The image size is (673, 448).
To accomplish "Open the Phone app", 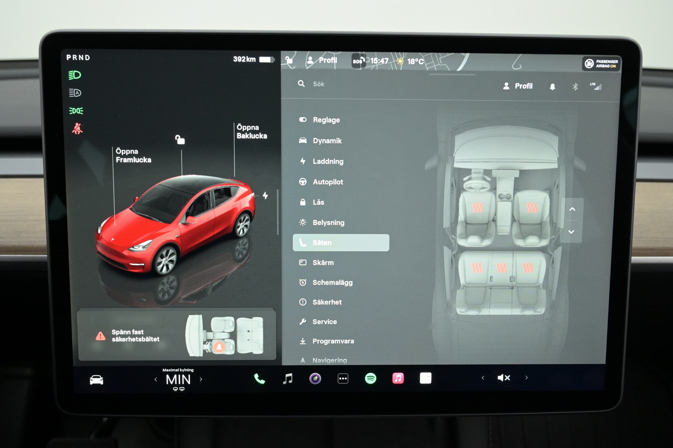I will point(259,379).
